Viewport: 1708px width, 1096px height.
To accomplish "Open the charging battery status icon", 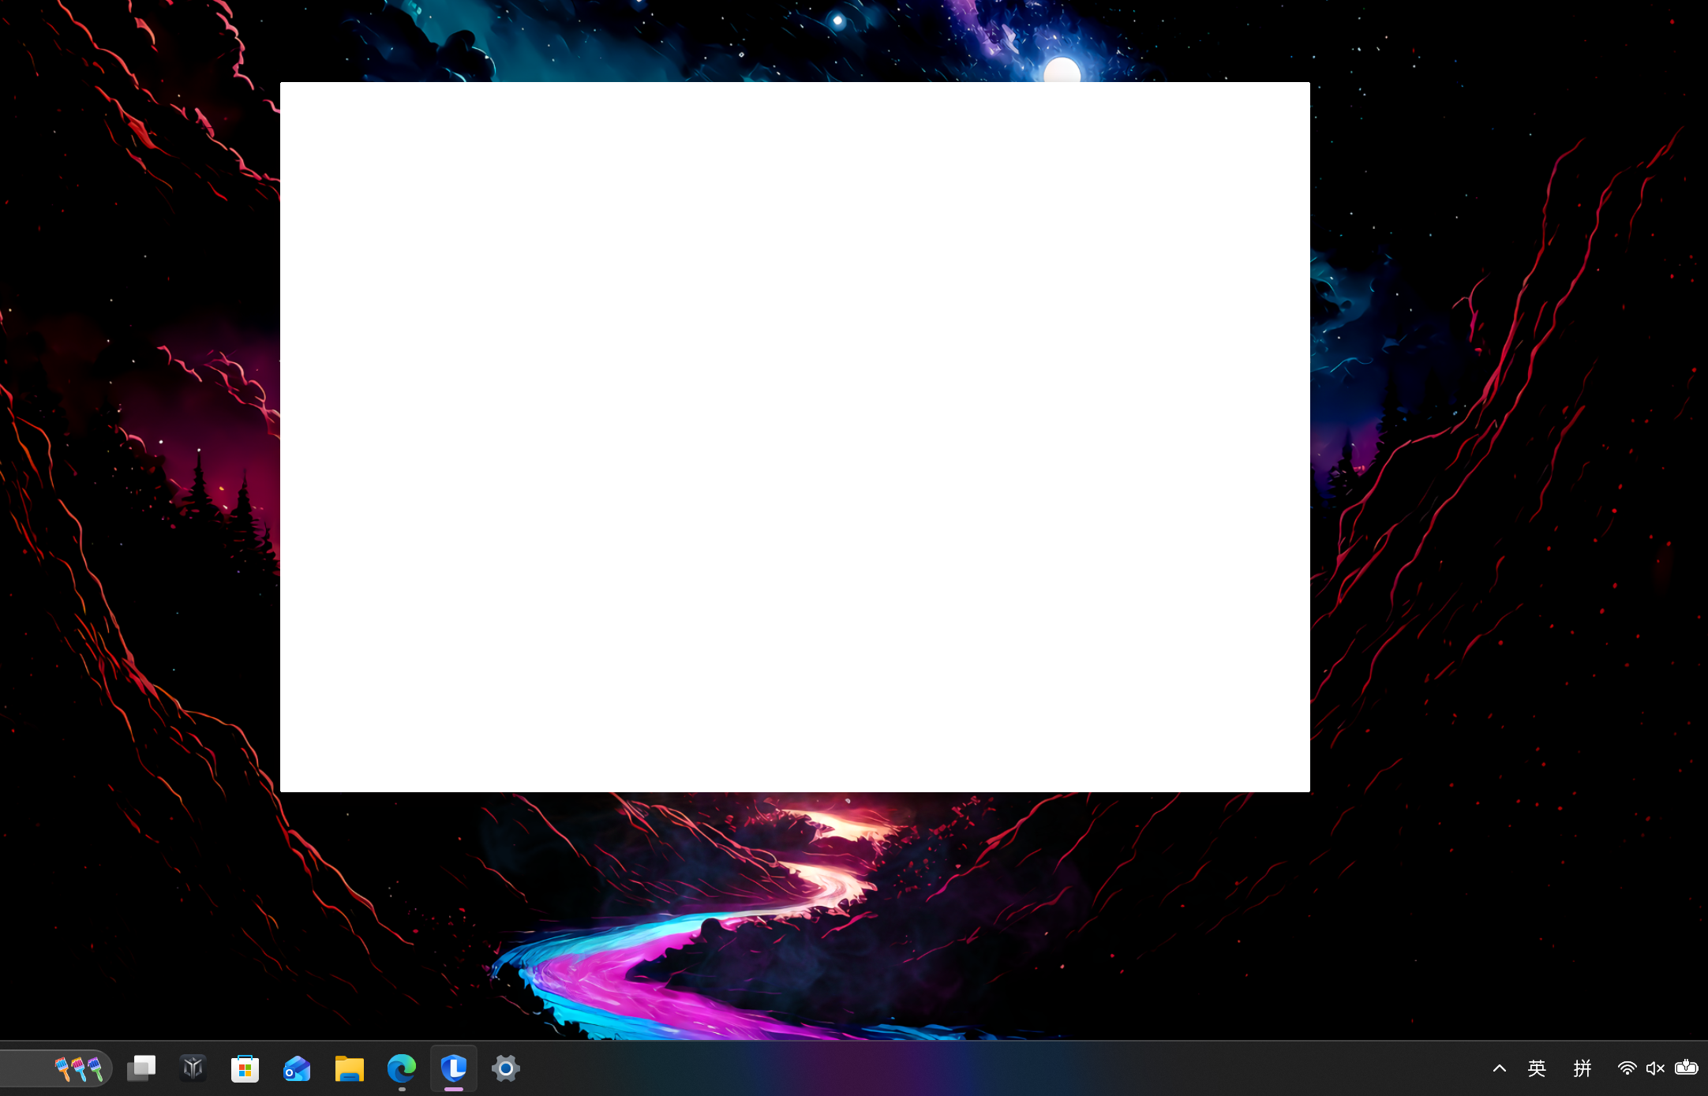I will tap(1686, 1068).
